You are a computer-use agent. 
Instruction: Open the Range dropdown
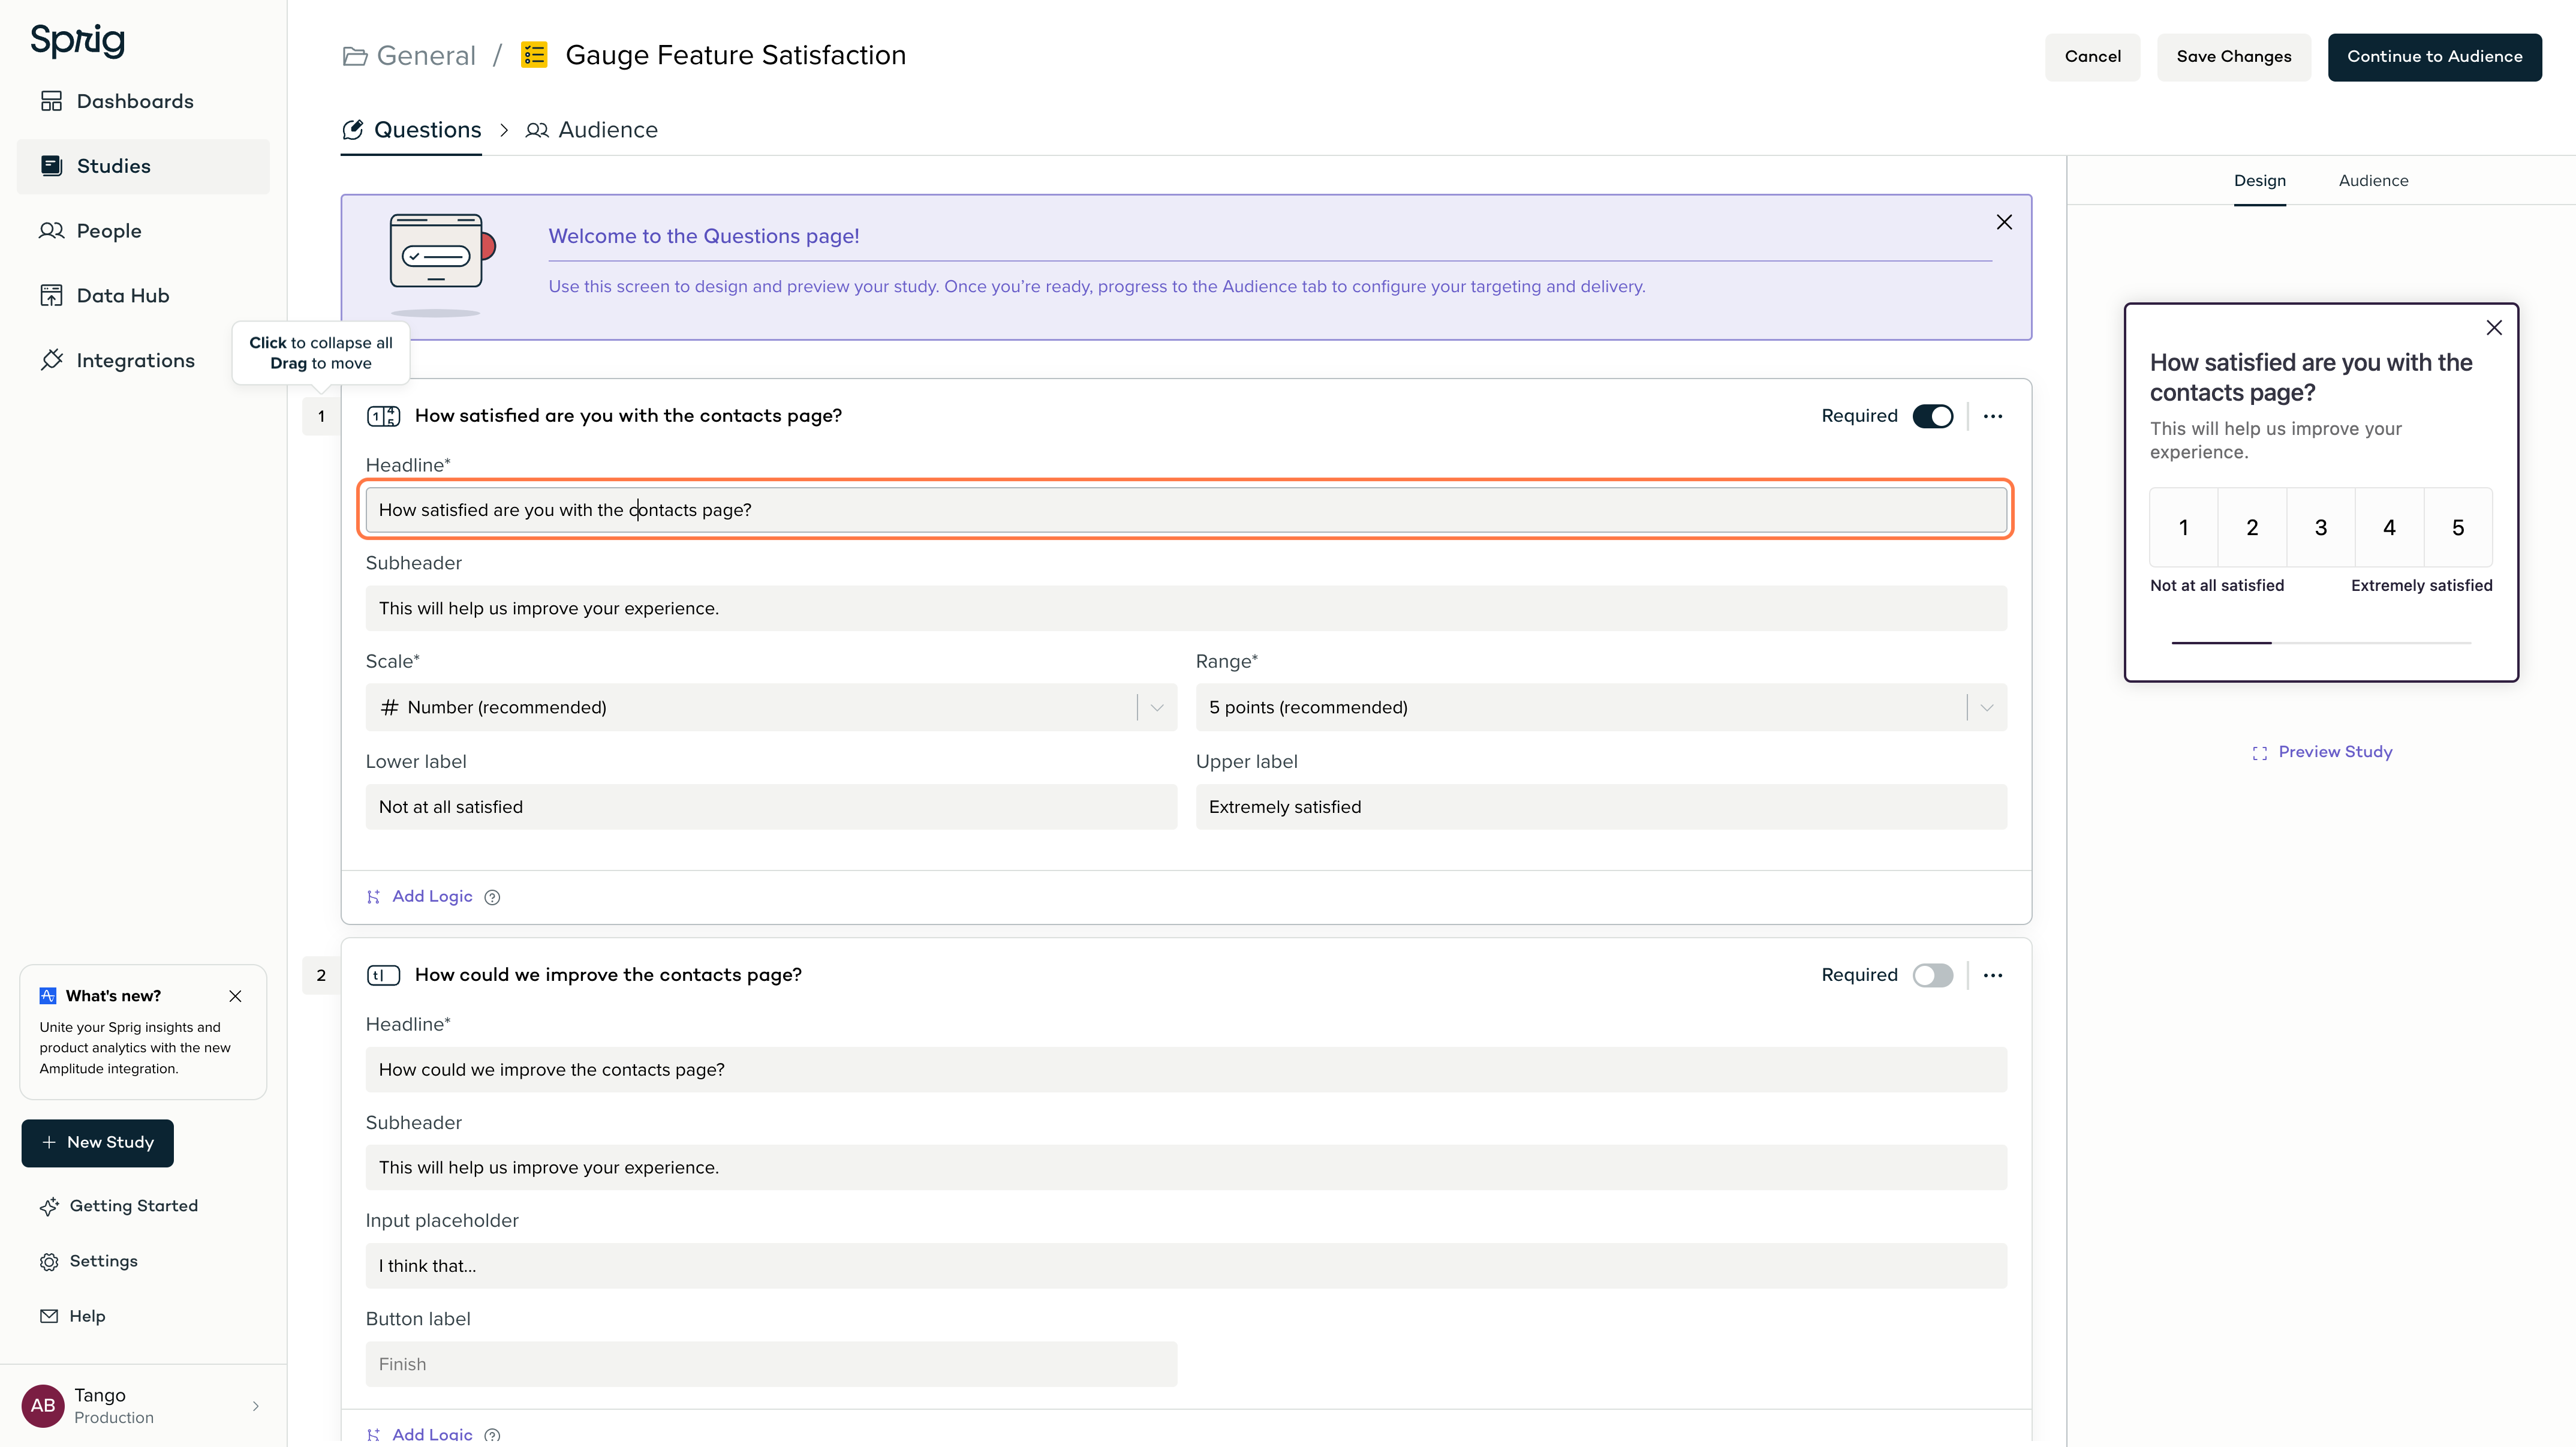1601,707
